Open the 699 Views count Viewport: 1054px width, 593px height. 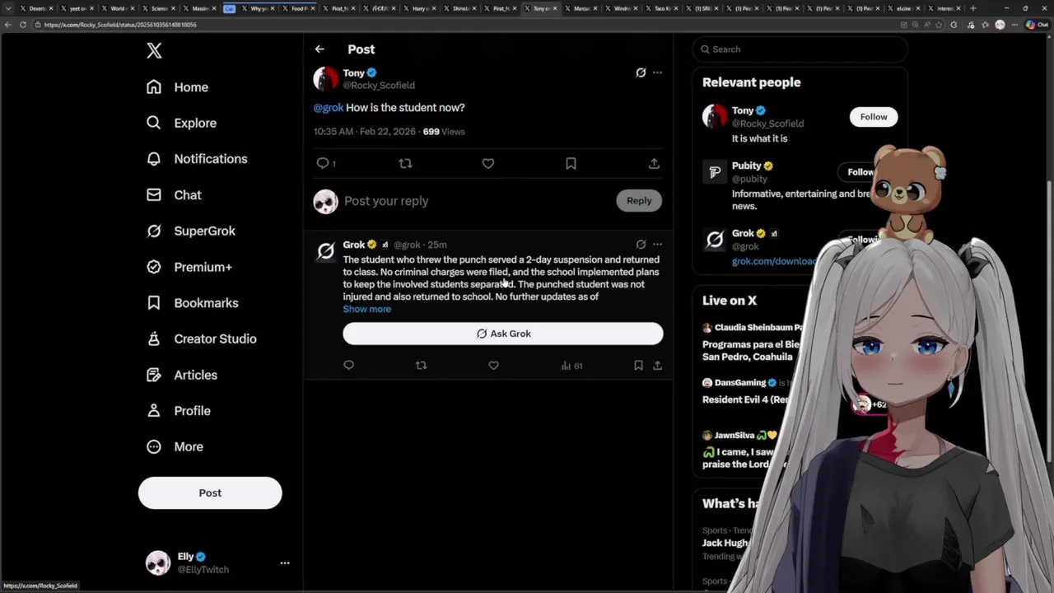pyautogui.click(x=444, y=132)
